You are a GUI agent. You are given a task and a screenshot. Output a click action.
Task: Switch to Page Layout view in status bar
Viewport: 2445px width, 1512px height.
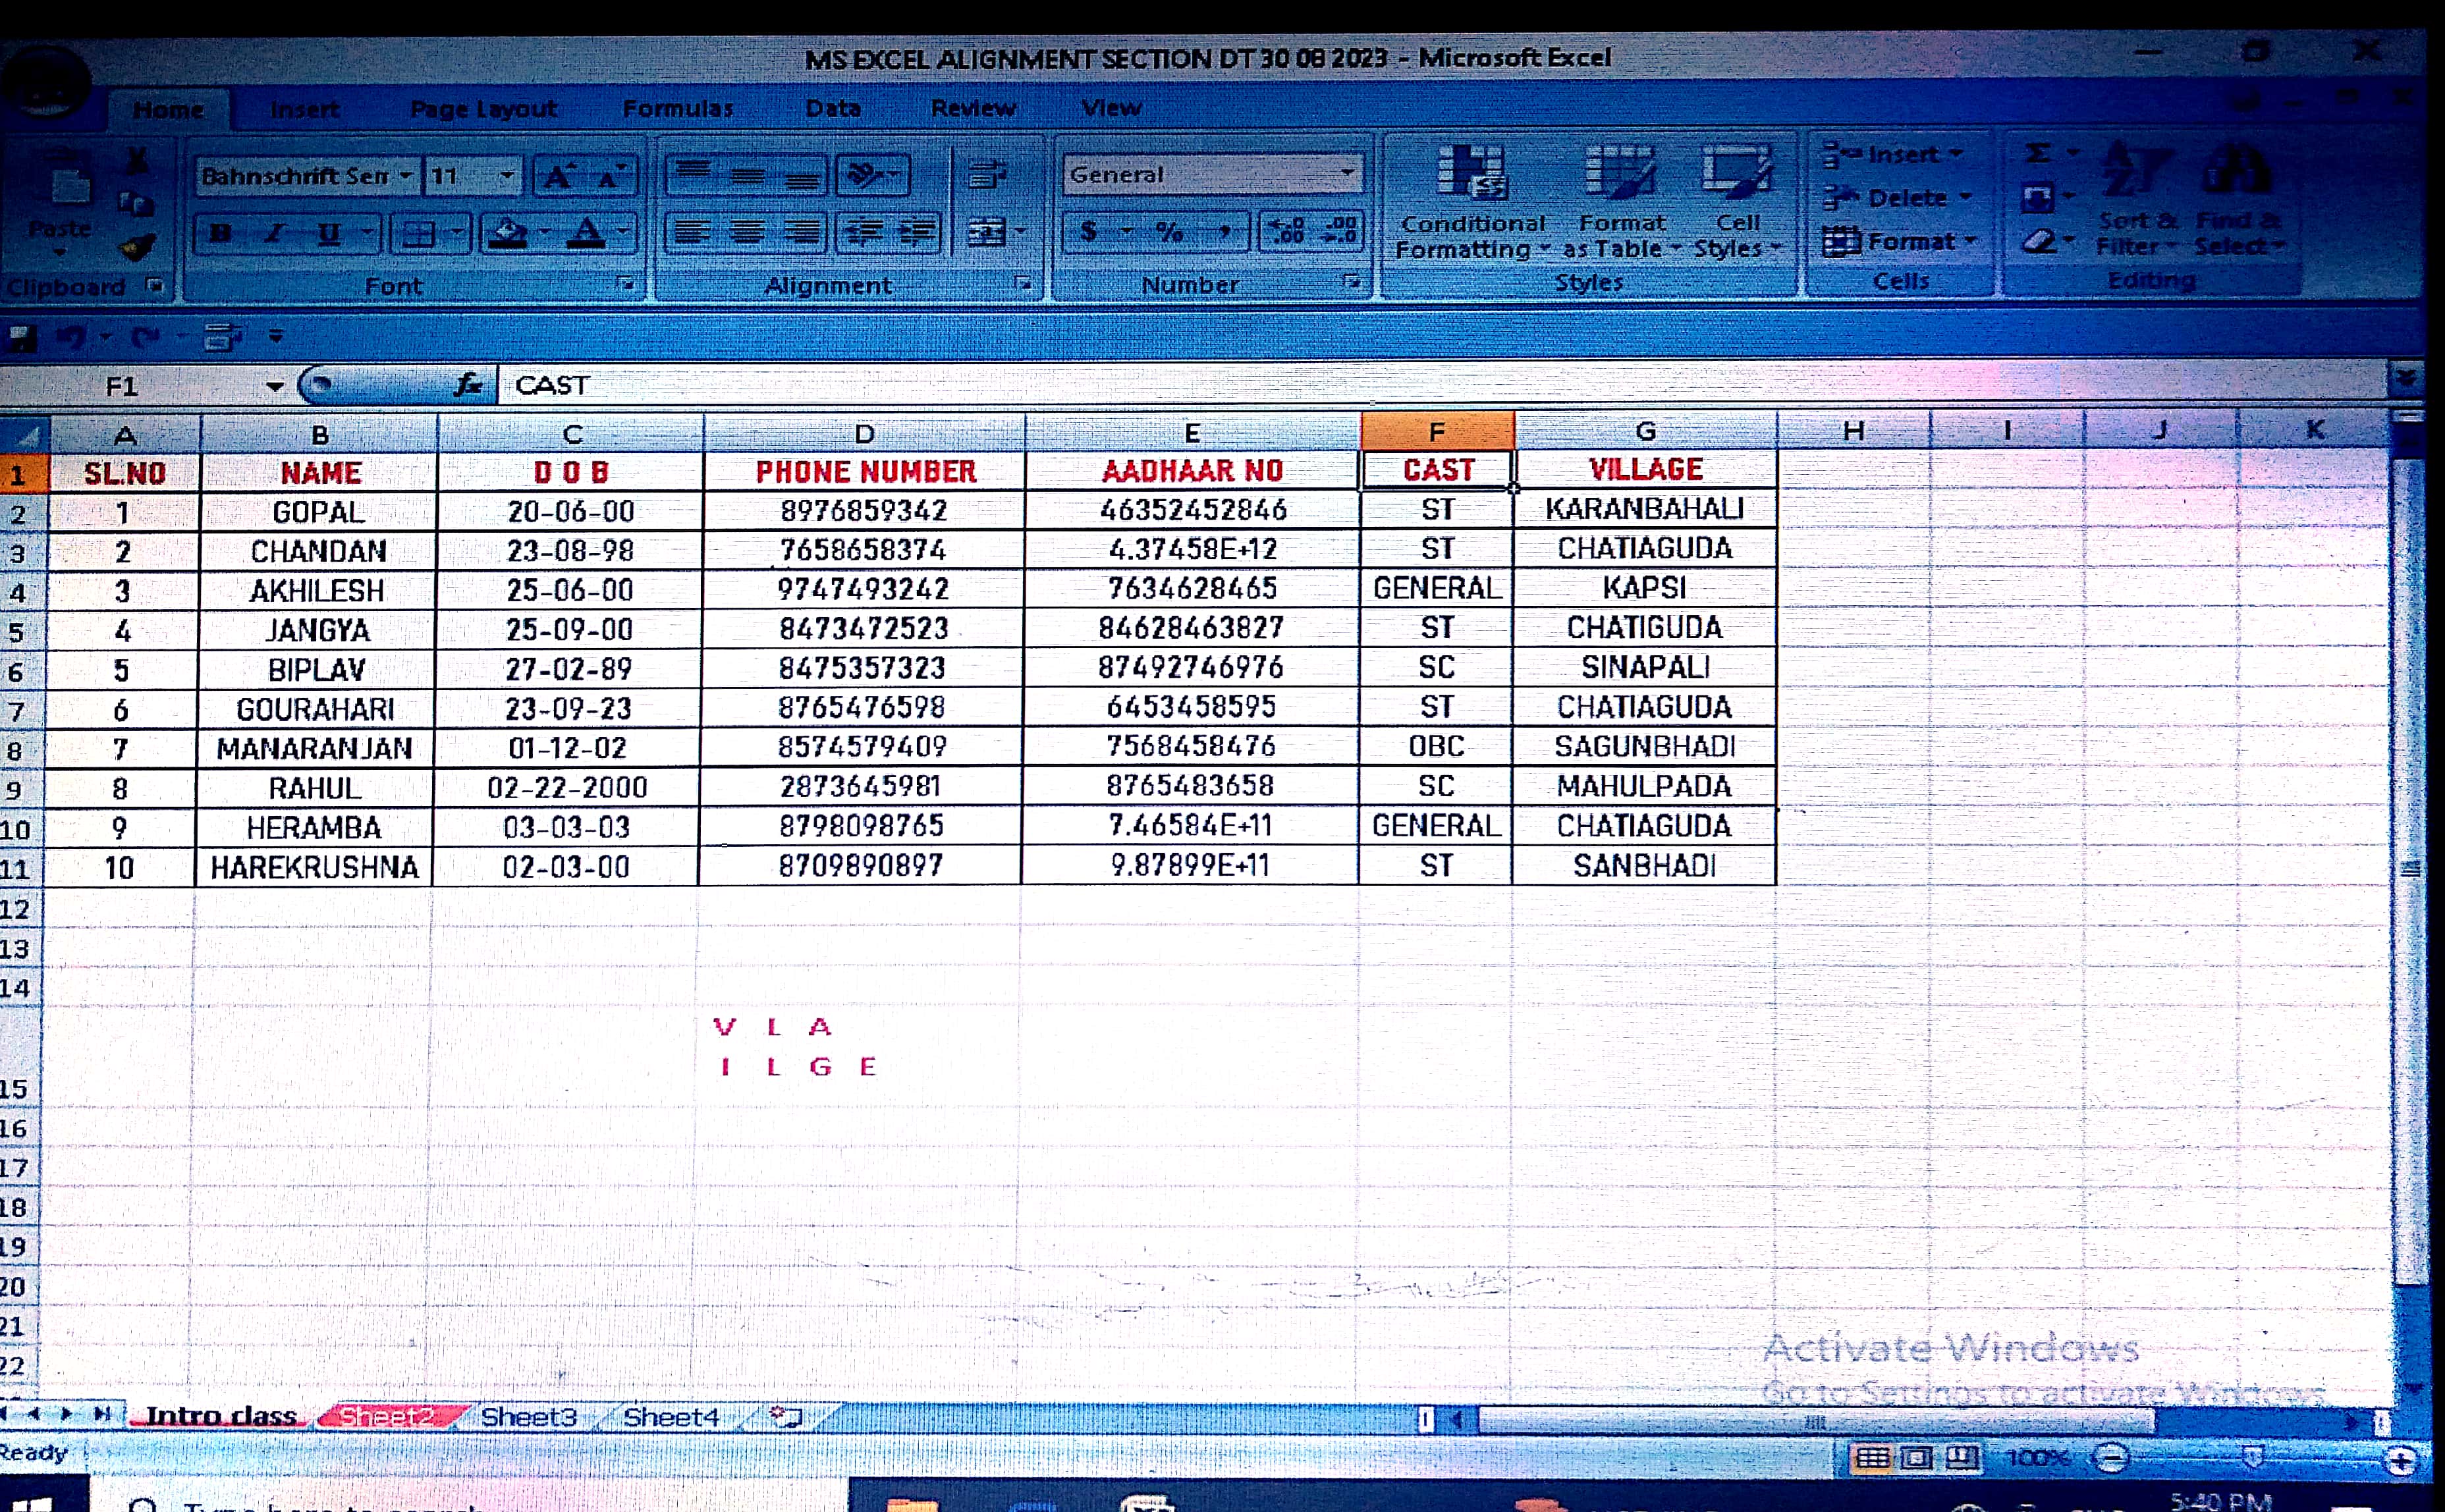[x=1916, y=1458]
